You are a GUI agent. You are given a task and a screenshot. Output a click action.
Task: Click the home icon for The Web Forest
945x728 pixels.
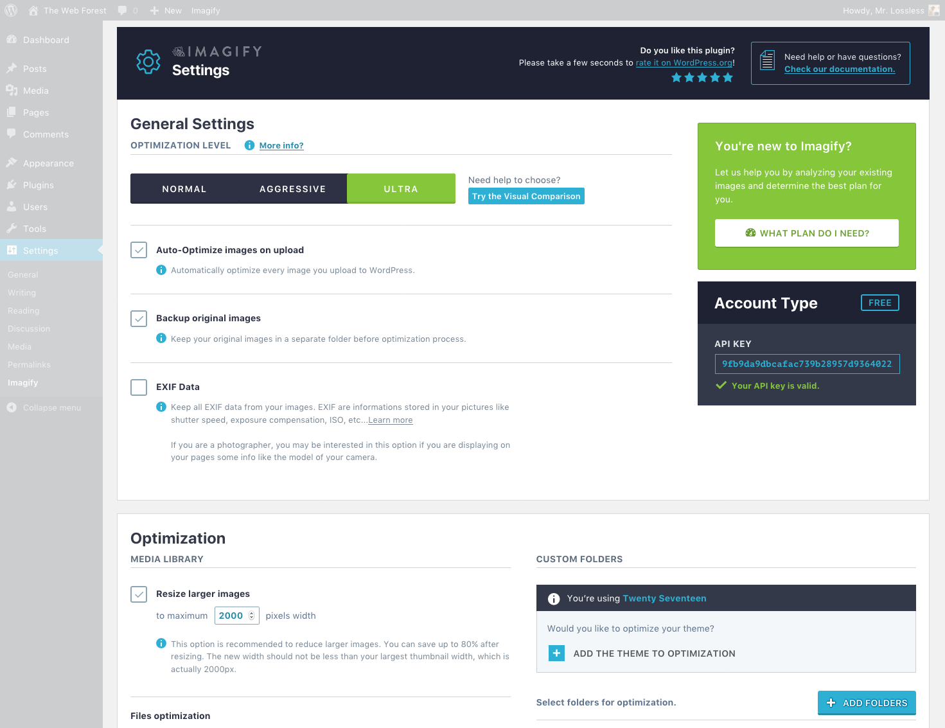pos(33,10)
